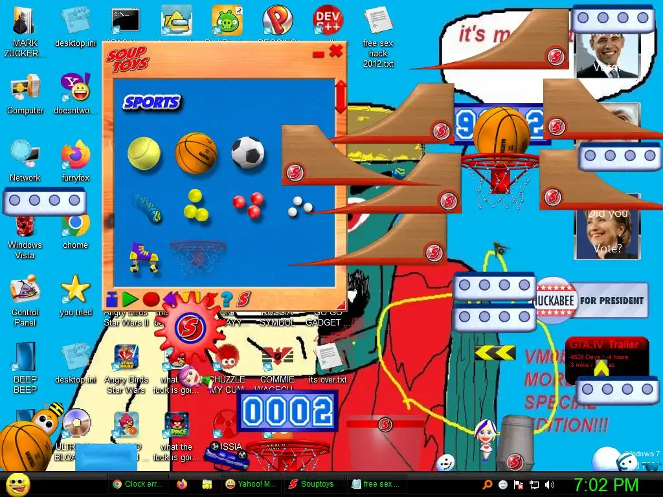This screenshot has height=497, width=663.
Task: Open the smiley face Start button
Action: coord(17,484)
